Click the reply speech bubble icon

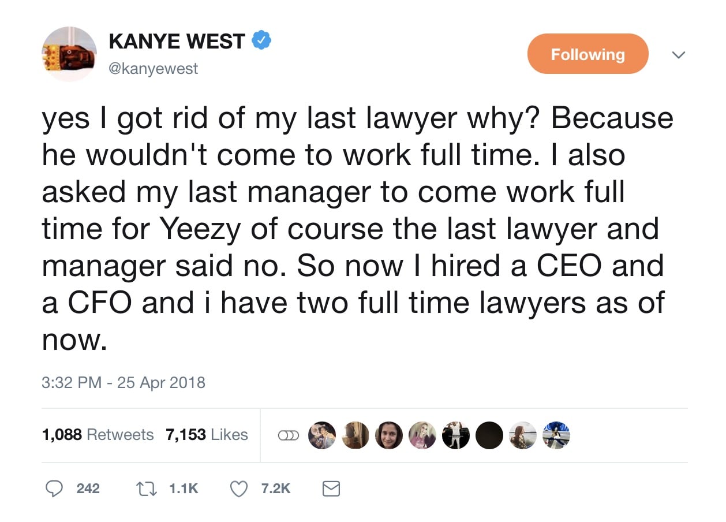[x=54, y=489]
